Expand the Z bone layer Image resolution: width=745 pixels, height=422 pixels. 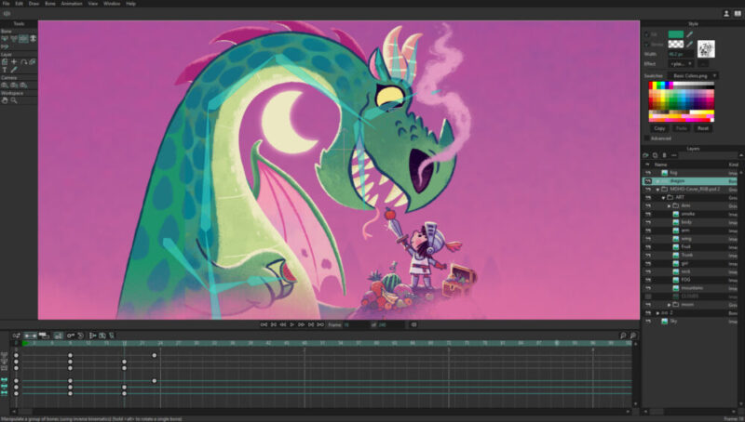click(658, 313)
